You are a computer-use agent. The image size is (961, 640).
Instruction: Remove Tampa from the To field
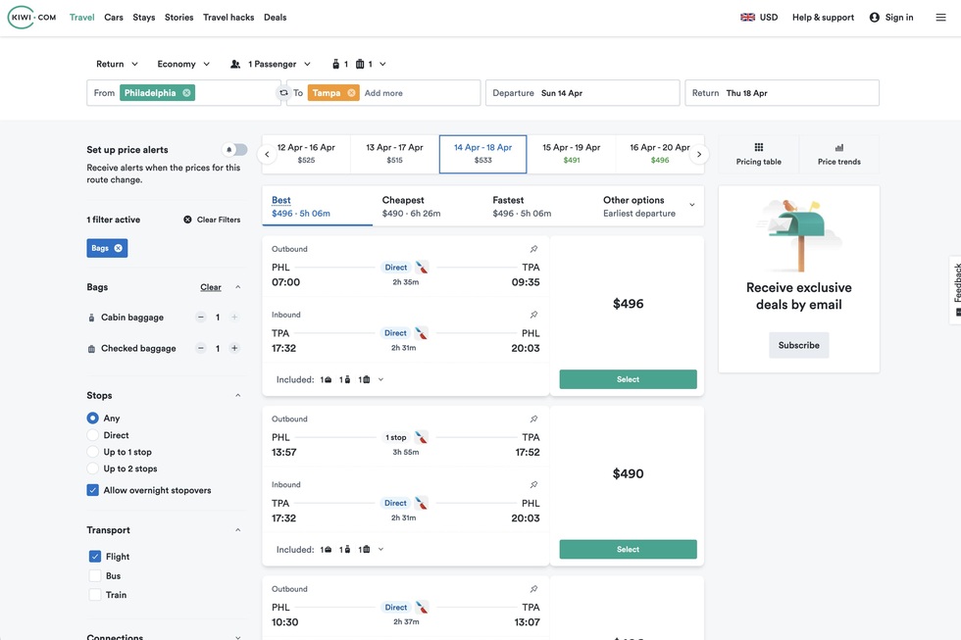click(x=351, y=93)
